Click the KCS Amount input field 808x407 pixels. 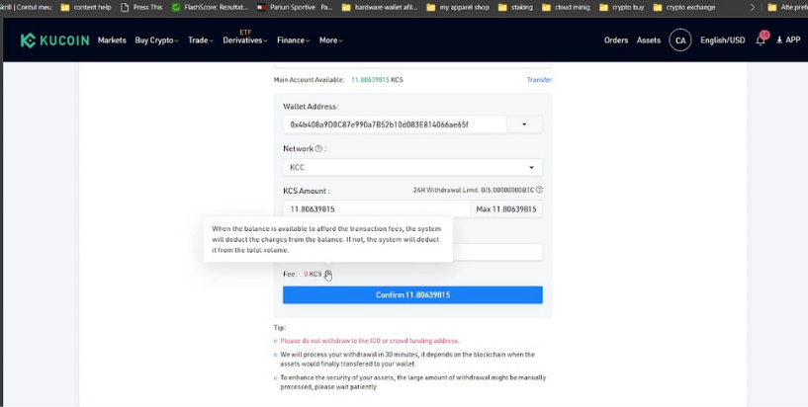coord(376,208)
